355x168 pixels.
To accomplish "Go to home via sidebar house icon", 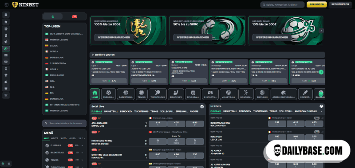I will pos(6,22).
